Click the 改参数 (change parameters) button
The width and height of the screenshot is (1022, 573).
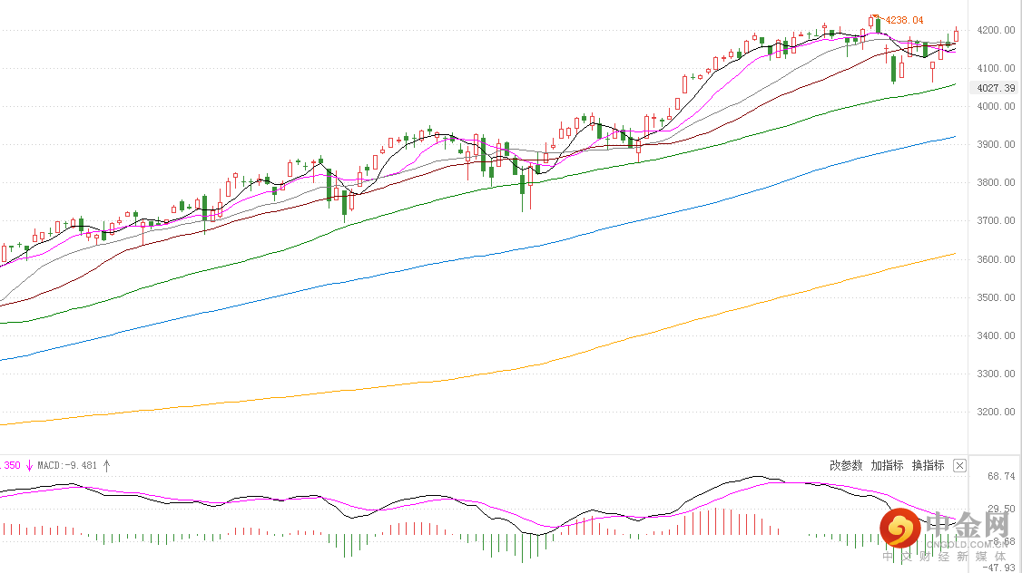[846, 465]
